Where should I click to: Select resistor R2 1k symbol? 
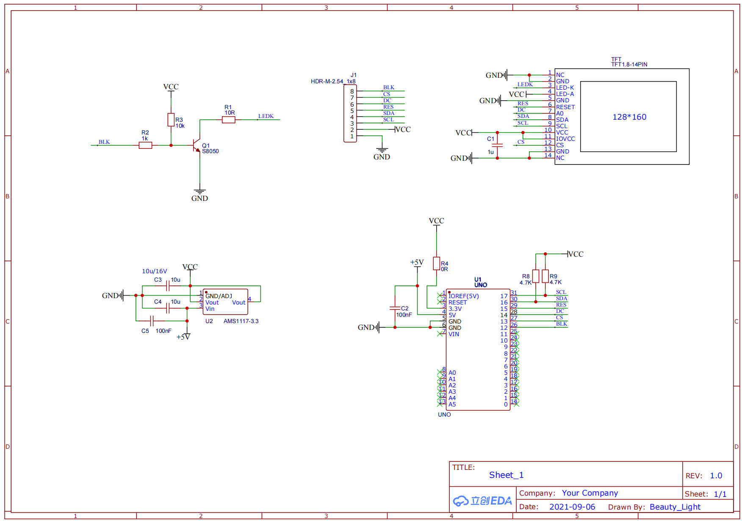tap(145, 145)
